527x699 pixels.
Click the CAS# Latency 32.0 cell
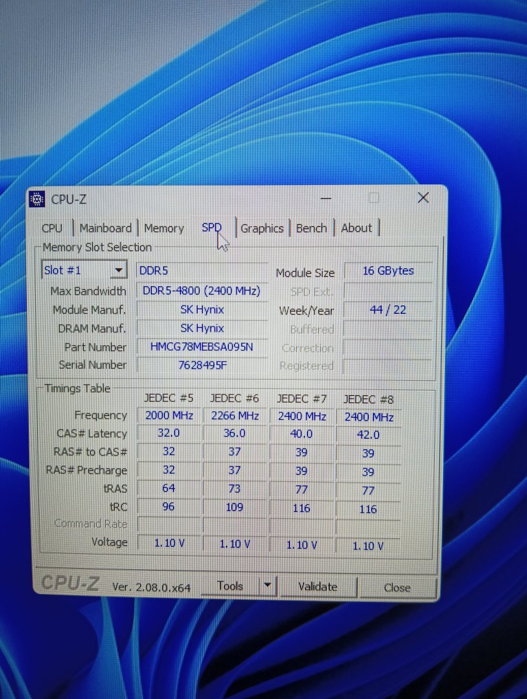[x=169, y=433]
